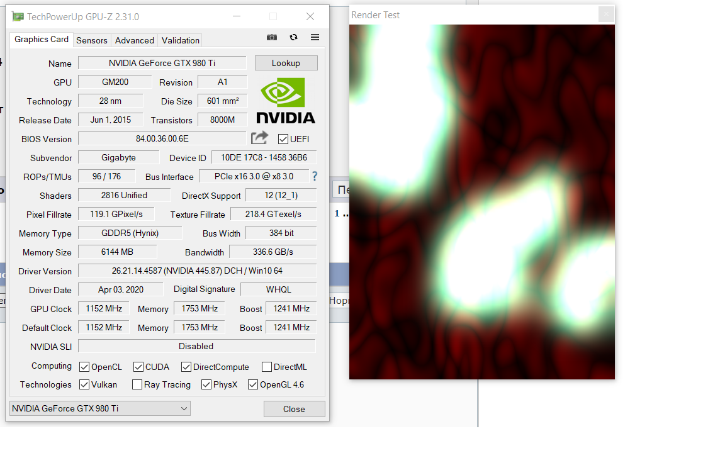Toggle the UEFI checkbox
725x453 pixels.
[x=283, y=139]
